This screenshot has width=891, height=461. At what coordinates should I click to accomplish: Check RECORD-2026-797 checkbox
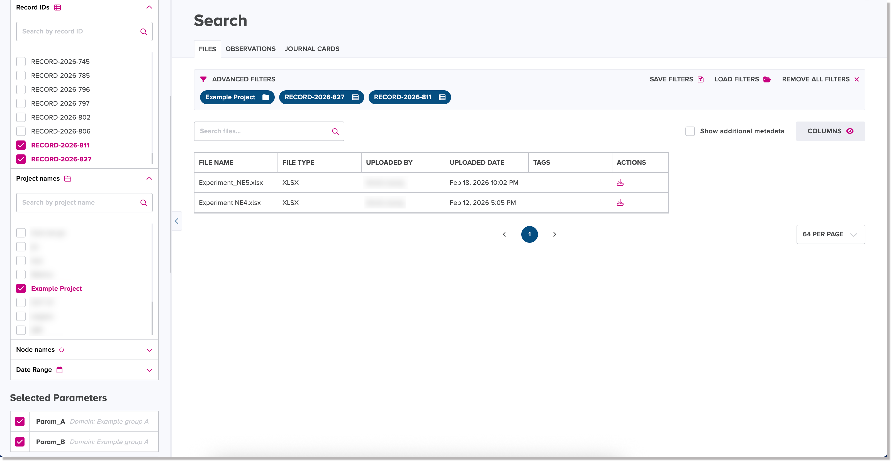(21, 103)
